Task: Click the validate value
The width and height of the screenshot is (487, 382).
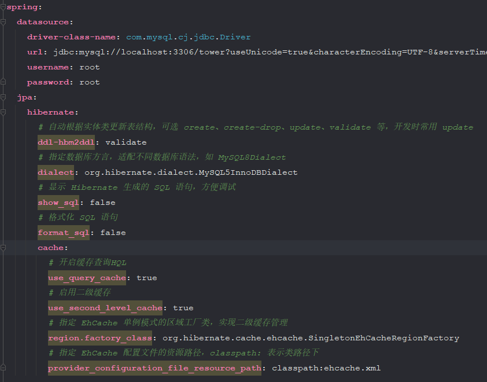Action: pyautogui.click(x=126, y=142)
